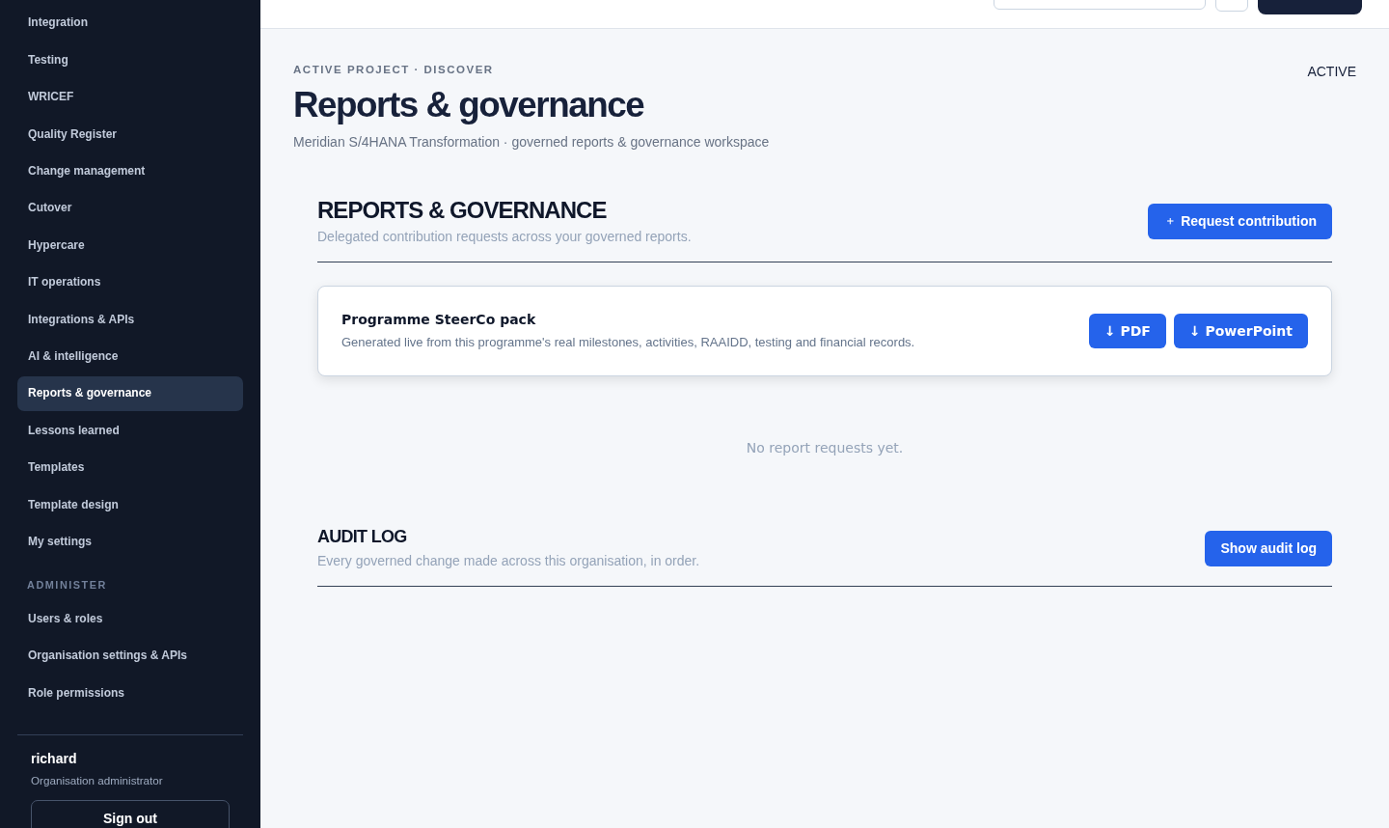Download SteerCo pack as PowerPoint
The width and height of the screenshot is (1389, 828).
(x=1240, y=331)
